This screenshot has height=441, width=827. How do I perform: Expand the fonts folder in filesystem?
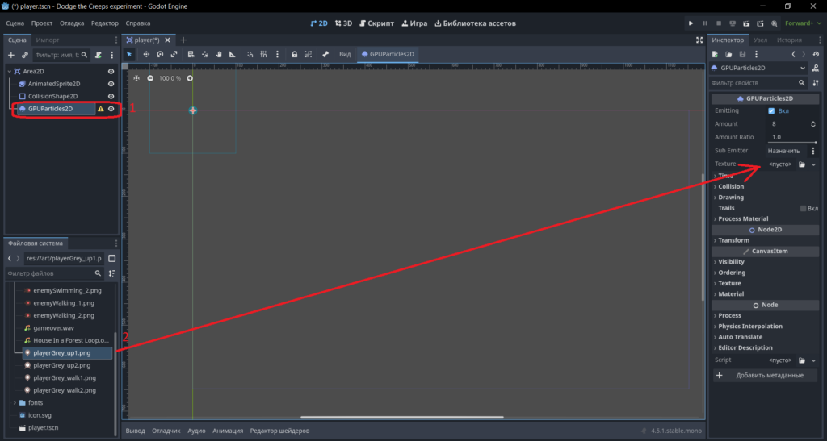coord(15,402)
